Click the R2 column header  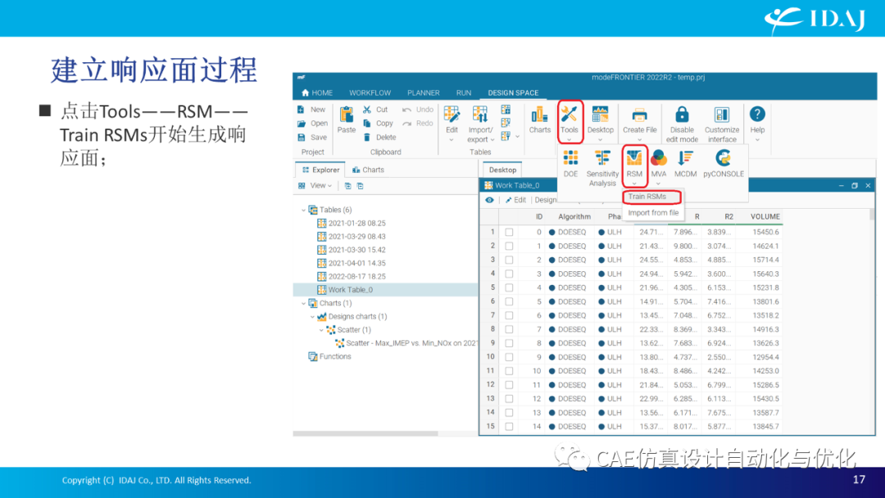[x=728, y=216]
